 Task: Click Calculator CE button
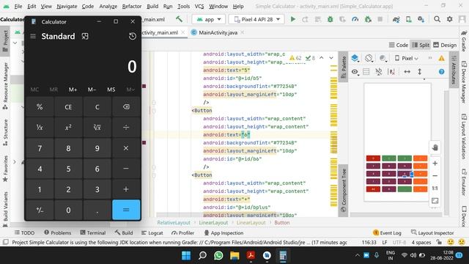tap(68, 107)
